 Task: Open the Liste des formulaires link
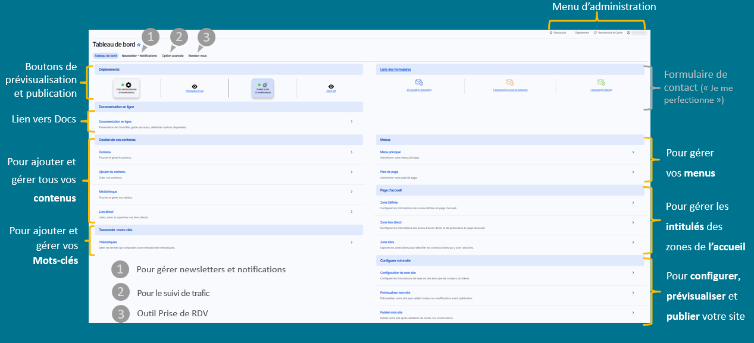(395, 70)
